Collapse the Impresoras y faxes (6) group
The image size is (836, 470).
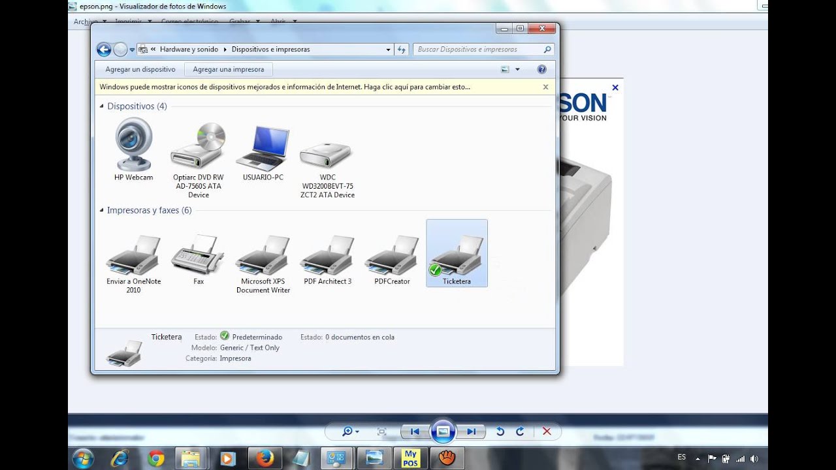point(102,210)
